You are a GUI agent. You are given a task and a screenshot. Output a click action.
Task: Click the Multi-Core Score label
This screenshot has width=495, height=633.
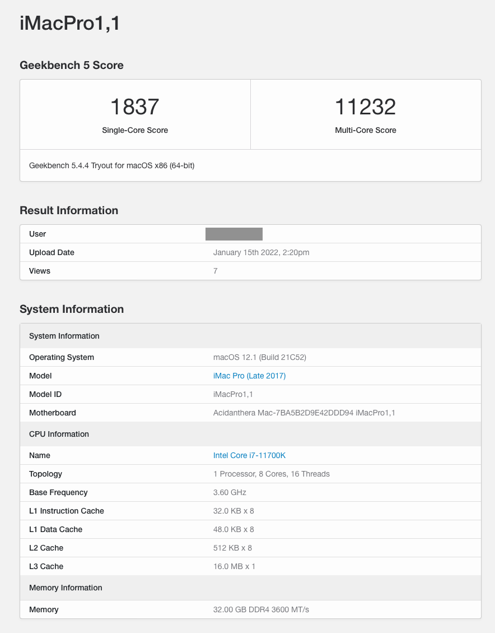coord(365,131)
